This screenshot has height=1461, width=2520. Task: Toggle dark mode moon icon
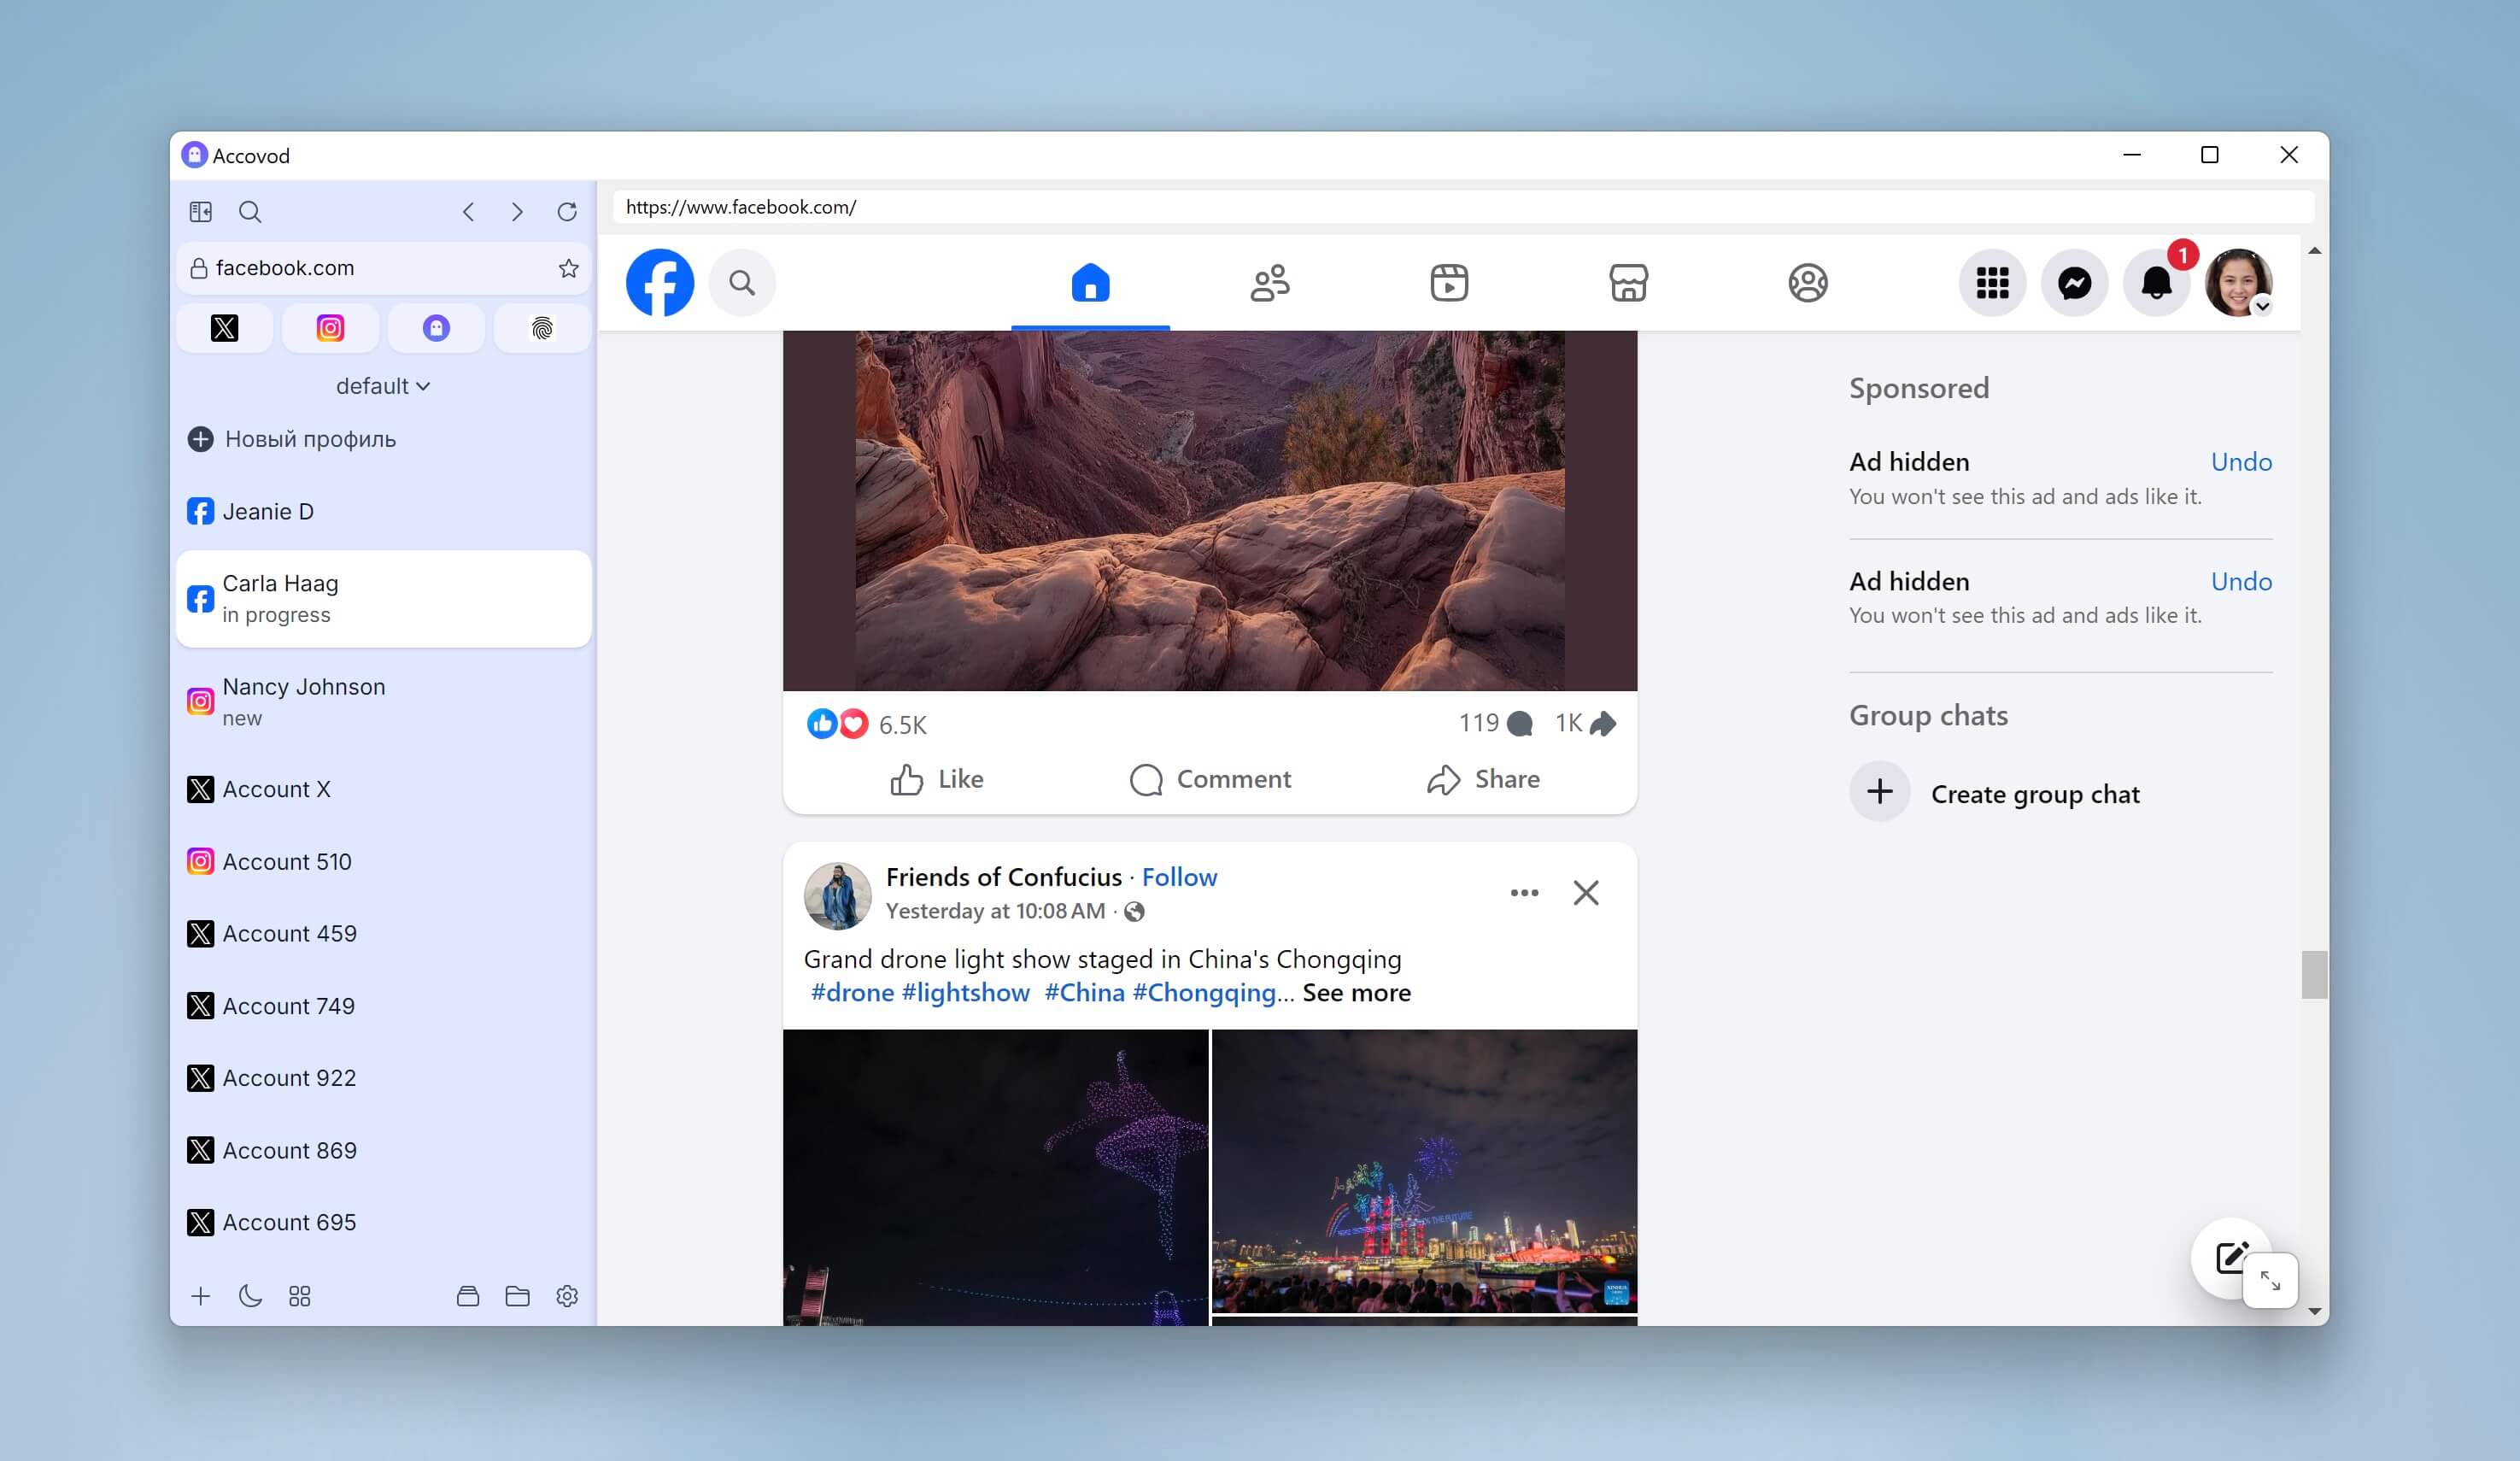[x=250, y=1296]
